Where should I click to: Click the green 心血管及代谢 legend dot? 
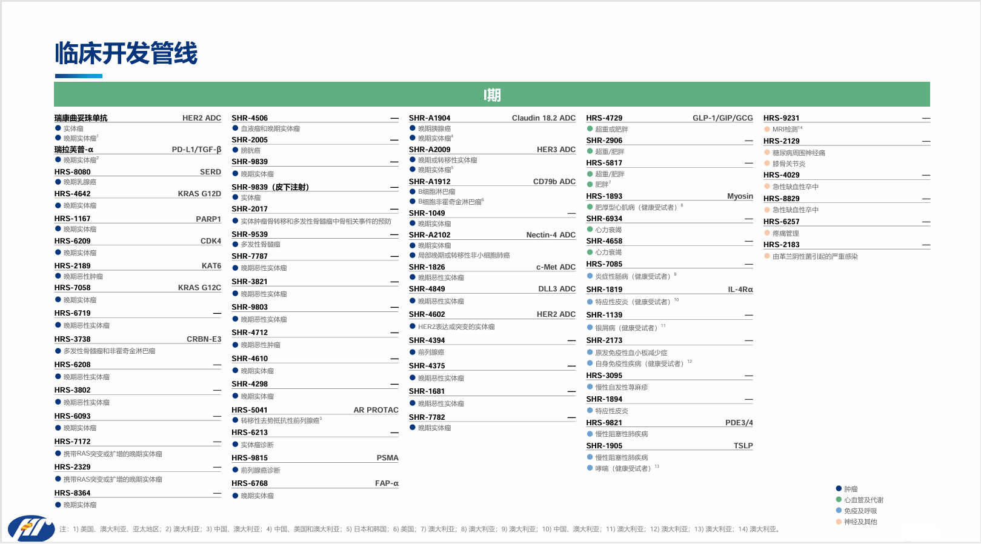click(839, 500)
